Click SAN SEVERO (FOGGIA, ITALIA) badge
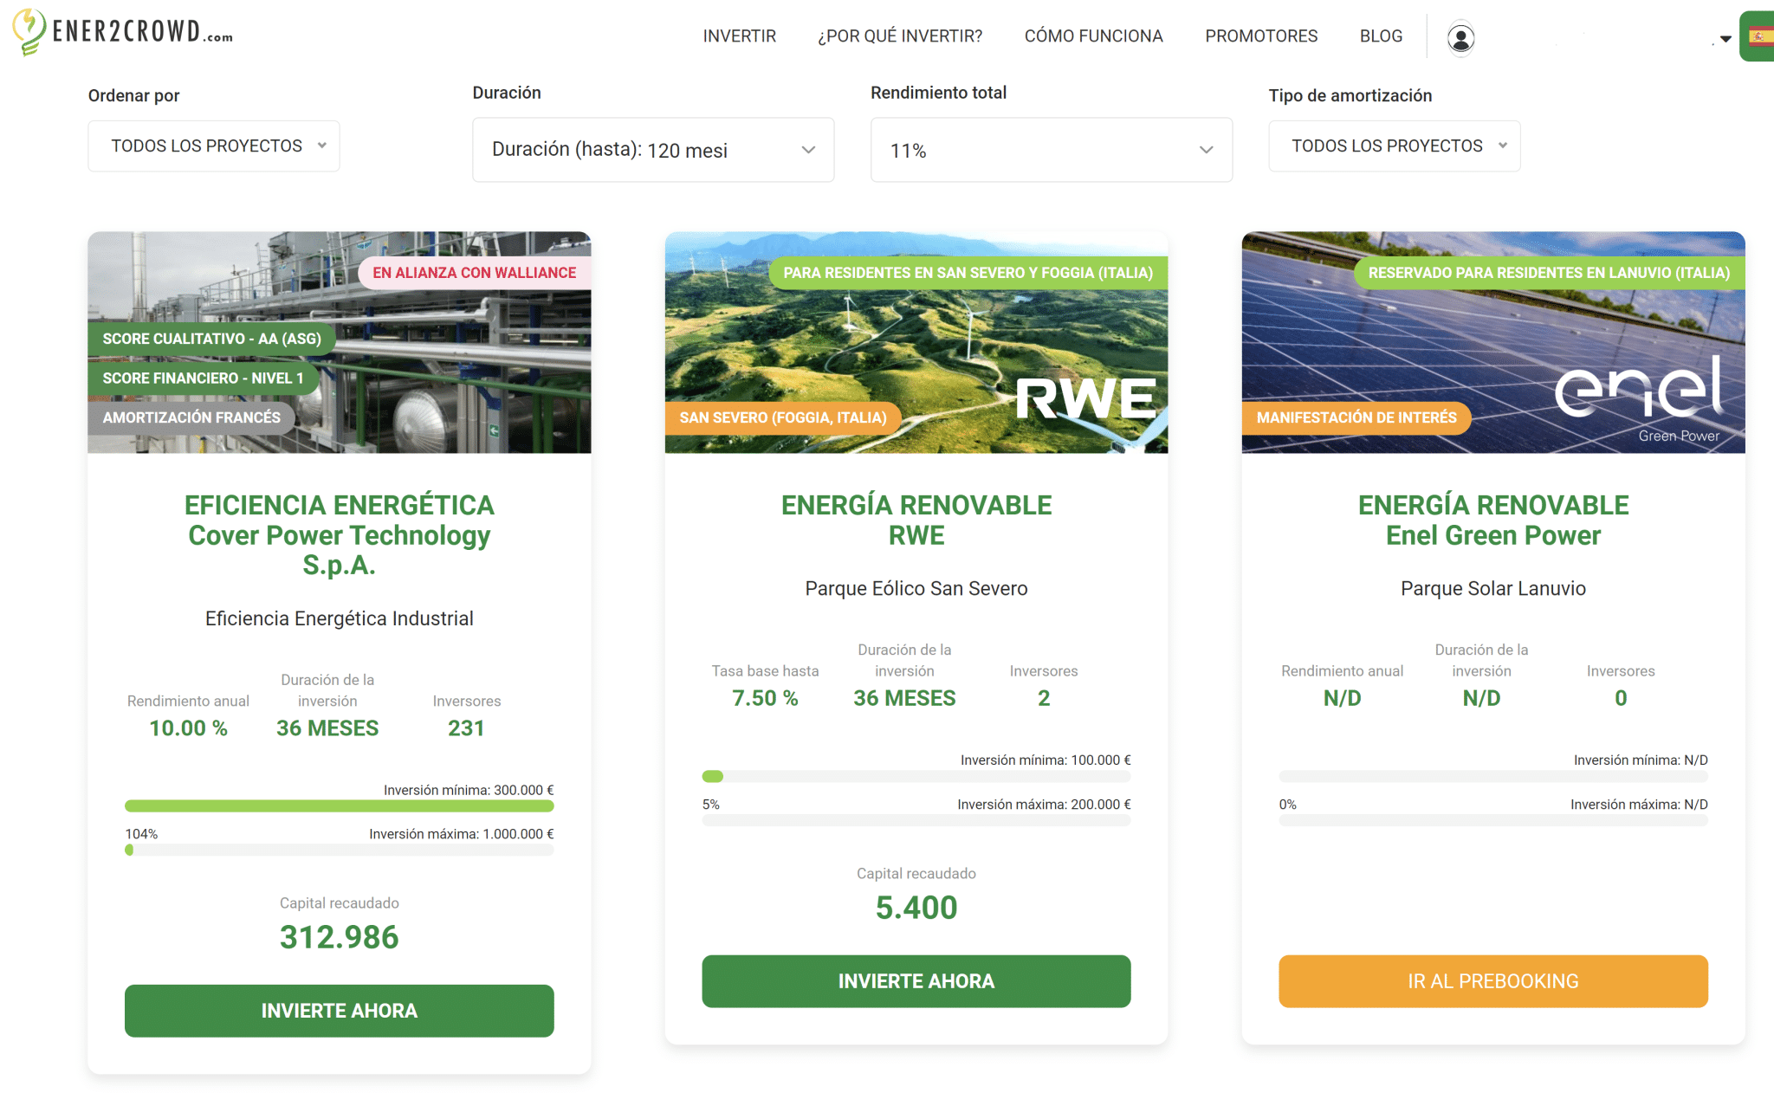The height and width of the screenshot is (1093, 1774). tap(783, 417)
